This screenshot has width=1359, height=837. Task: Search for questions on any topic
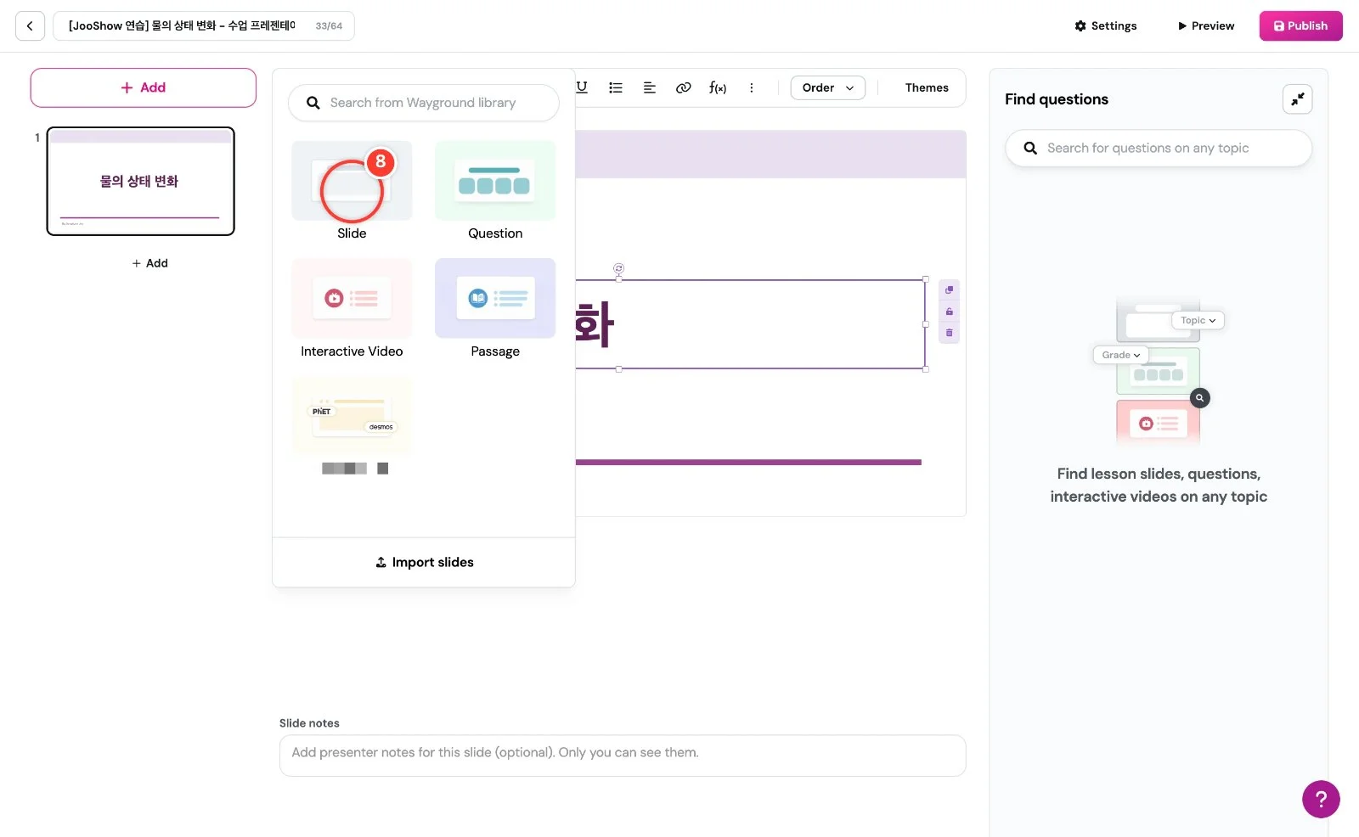point(1159,148)
